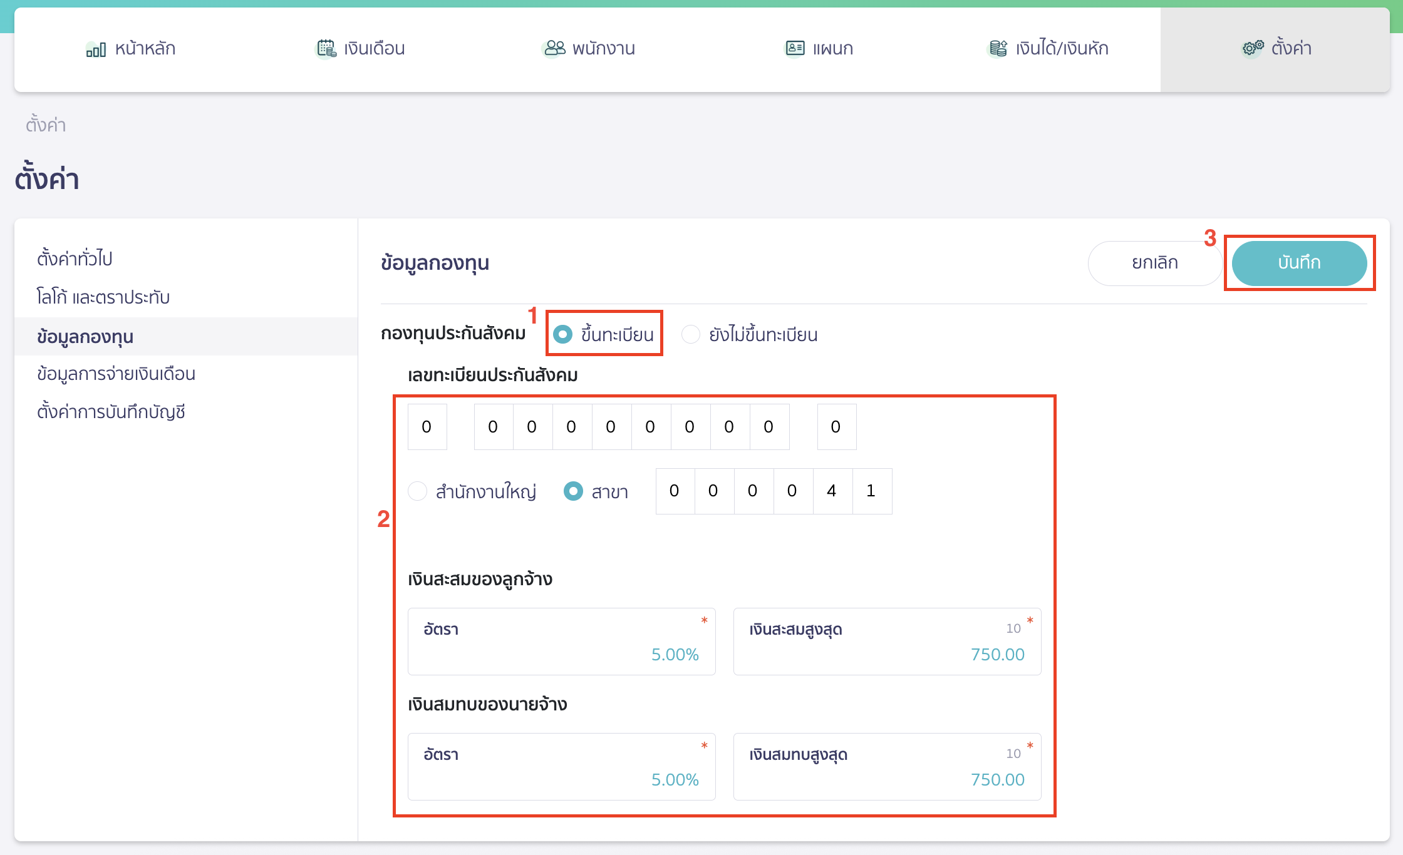
Task: Click the settings gears icon
Action: pos(1253,48)
